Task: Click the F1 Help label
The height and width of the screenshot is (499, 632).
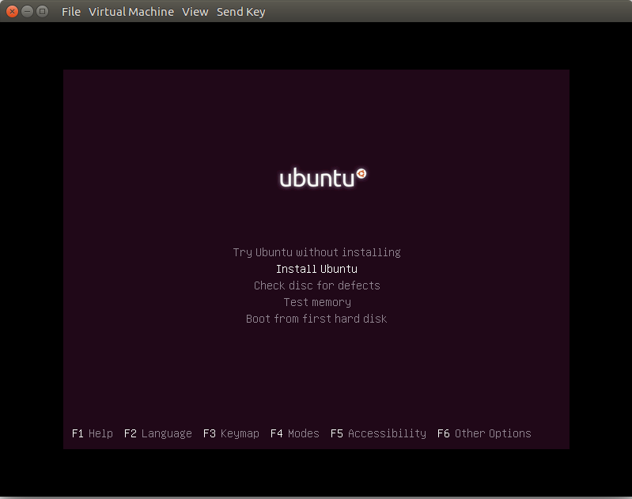Action: [x=92, y=433]
